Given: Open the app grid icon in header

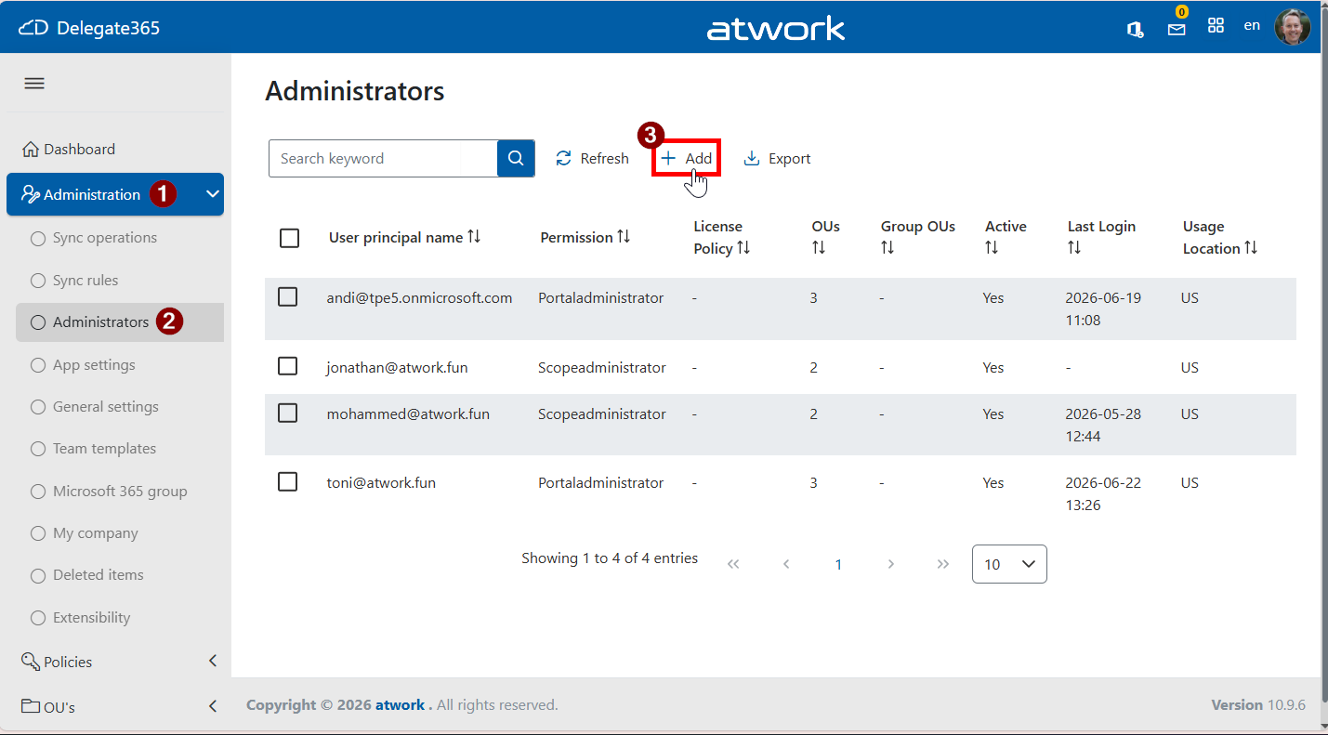Looking at the screenshot, I should coord(1216,26).
